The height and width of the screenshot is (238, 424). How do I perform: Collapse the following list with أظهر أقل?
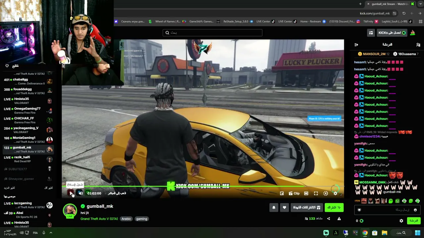48,188
